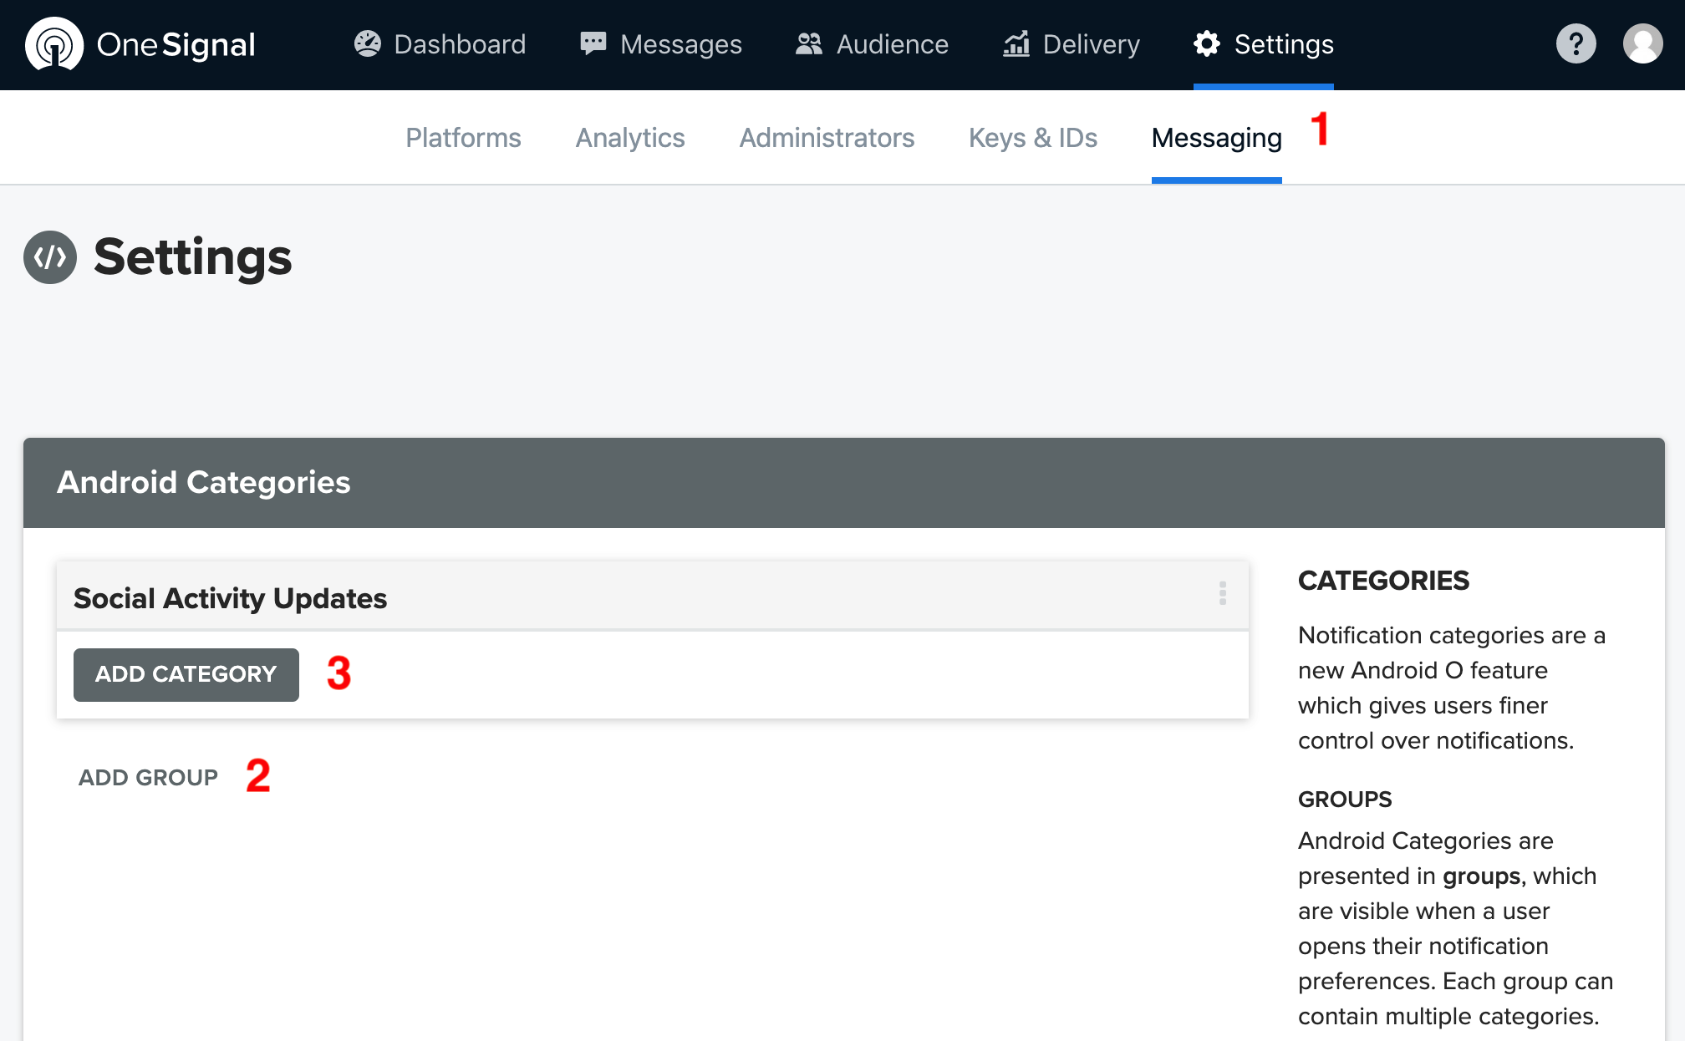
Task: Open the Administrators tab
Action: 827,138
